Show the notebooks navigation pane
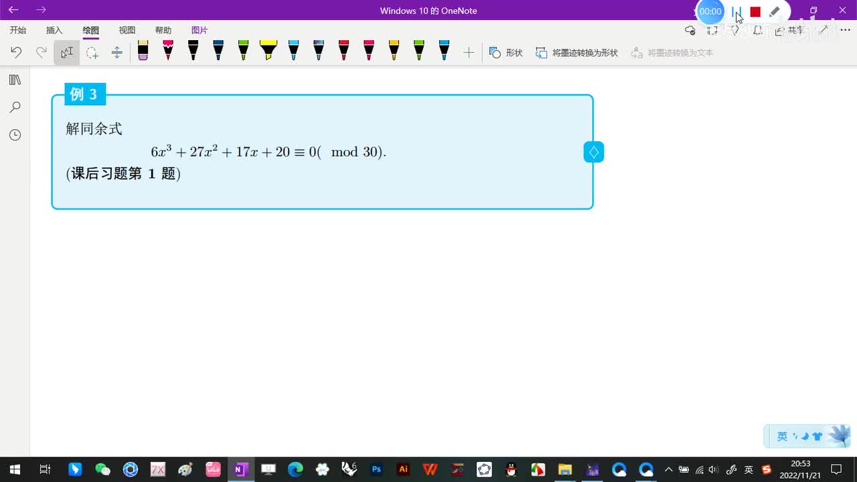The image size is (857, 482). click(x=15, y=80)
